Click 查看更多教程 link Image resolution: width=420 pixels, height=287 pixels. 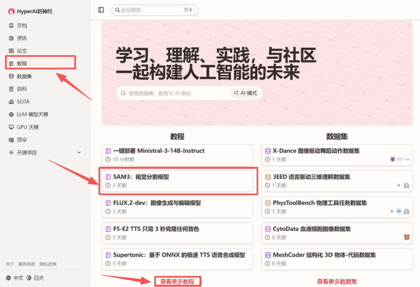point(177,282)
